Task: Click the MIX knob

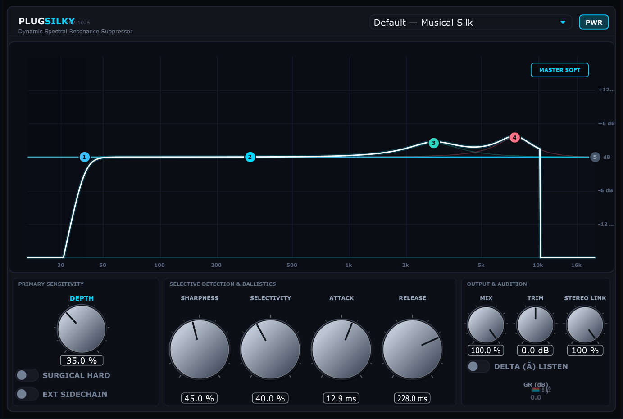Action: tap(486, 324)
